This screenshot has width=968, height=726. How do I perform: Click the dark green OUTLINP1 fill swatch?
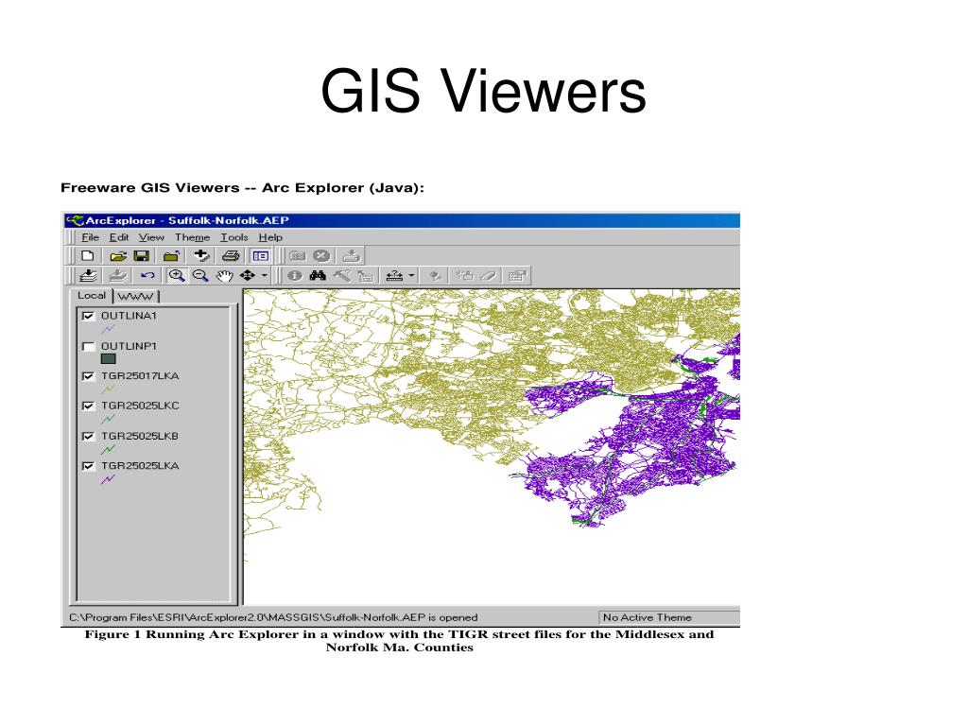(108, 358)
